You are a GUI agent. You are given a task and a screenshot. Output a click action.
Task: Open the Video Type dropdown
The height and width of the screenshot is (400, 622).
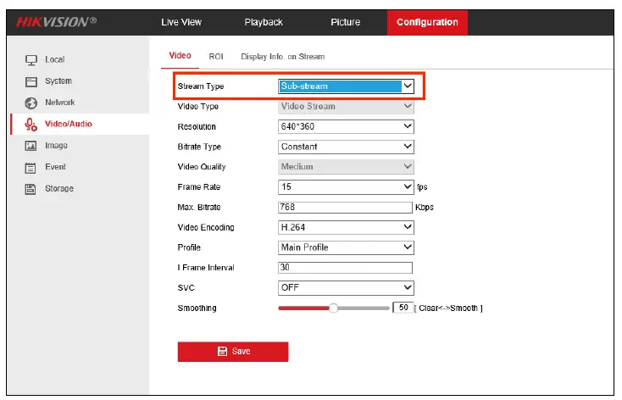pyautogui.click(x=346, y=106)
